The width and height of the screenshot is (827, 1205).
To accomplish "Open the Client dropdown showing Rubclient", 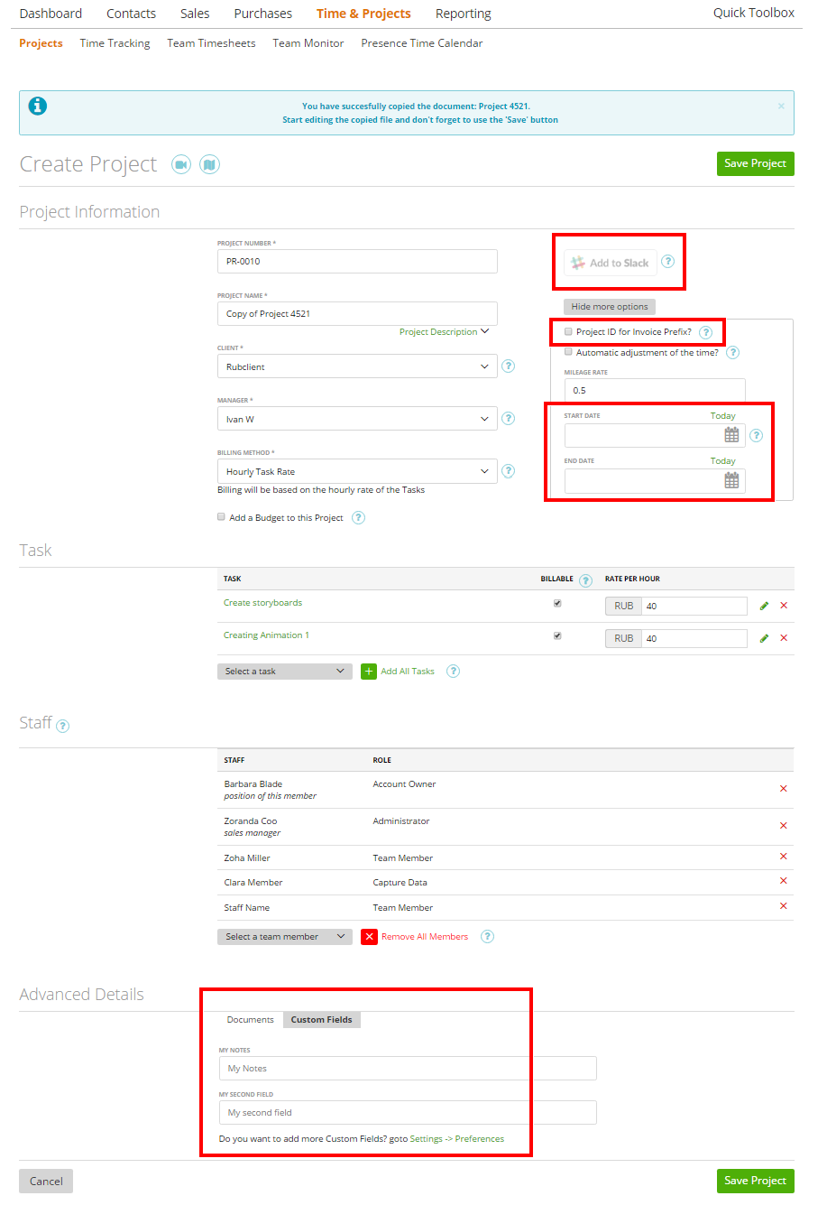I will [357, 366].
